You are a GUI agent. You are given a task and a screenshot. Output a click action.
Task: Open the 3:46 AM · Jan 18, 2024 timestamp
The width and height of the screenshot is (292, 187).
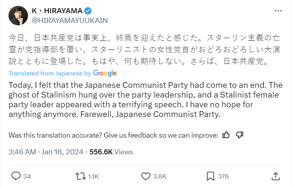(x=46, y=152)
